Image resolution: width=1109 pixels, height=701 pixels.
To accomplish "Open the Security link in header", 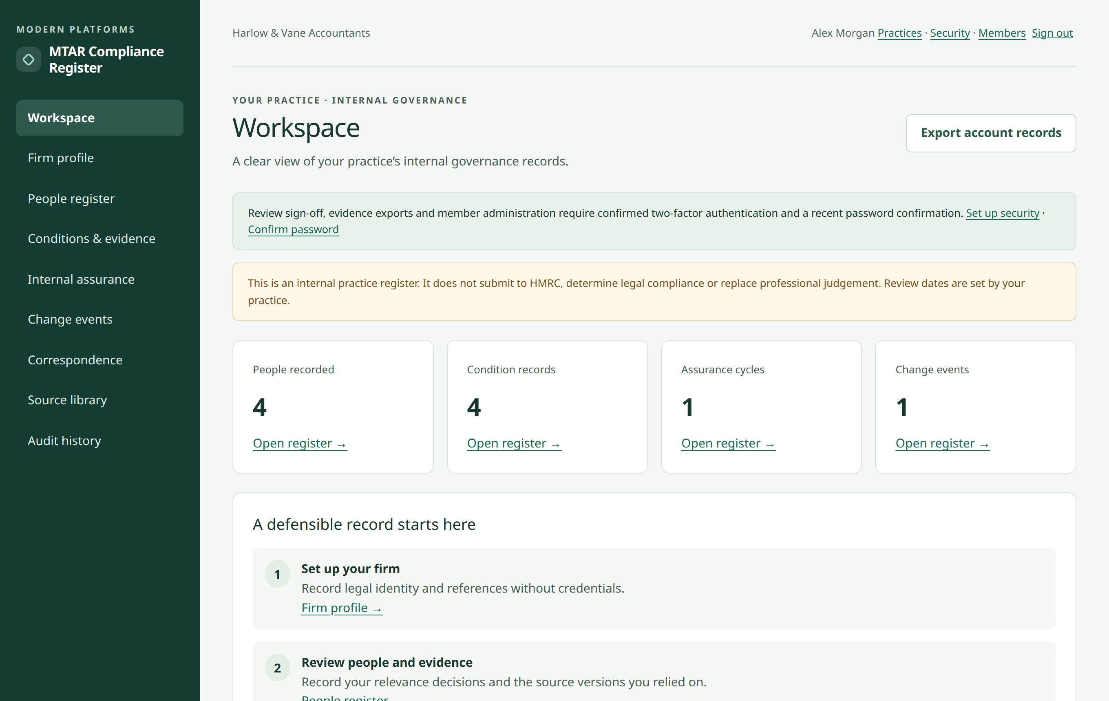I will (x=950, y=33).
